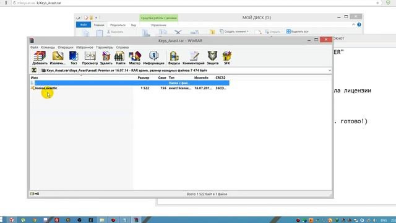
Task: Switch to Главная tab in Explorer ribbon
Action: point(99,25)
